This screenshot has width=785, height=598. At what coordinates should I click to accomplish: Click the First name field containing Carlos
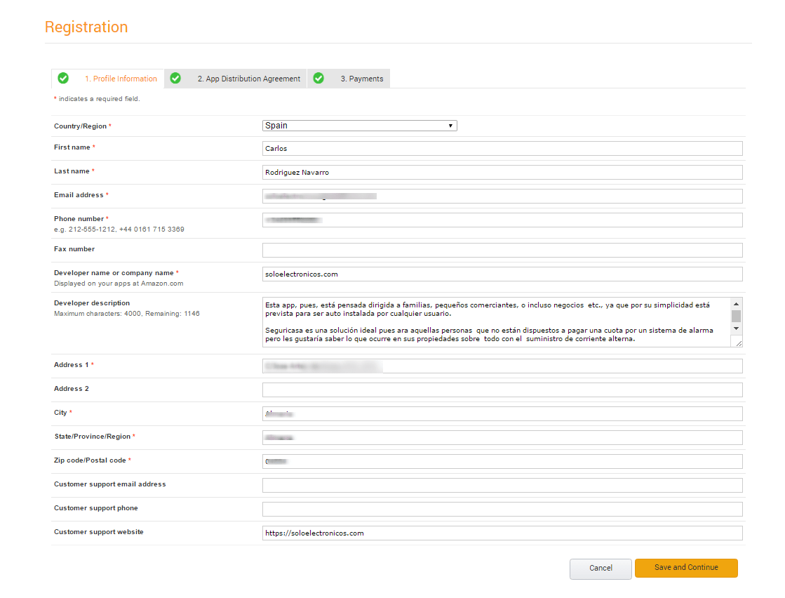[x=502, y=148]
